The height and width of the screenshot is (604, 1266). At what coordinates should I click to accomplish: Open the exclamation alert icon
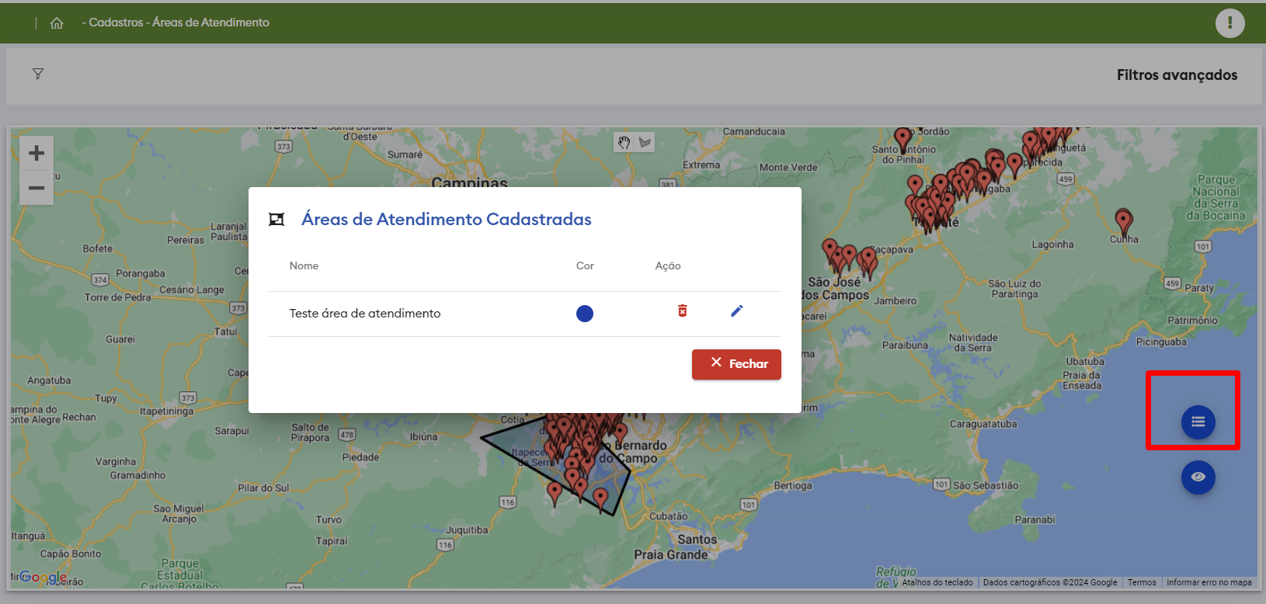[x=1229, y=23]
